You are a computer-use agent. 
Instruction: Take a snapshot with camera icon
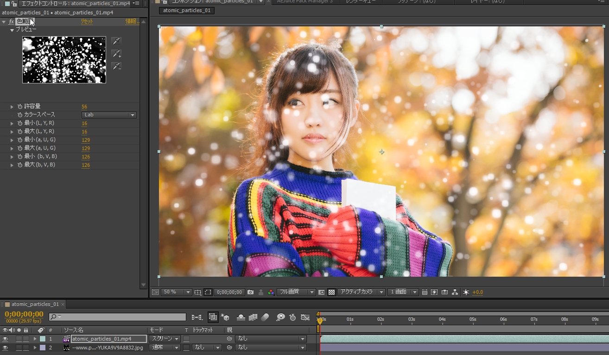click(251, 292)
